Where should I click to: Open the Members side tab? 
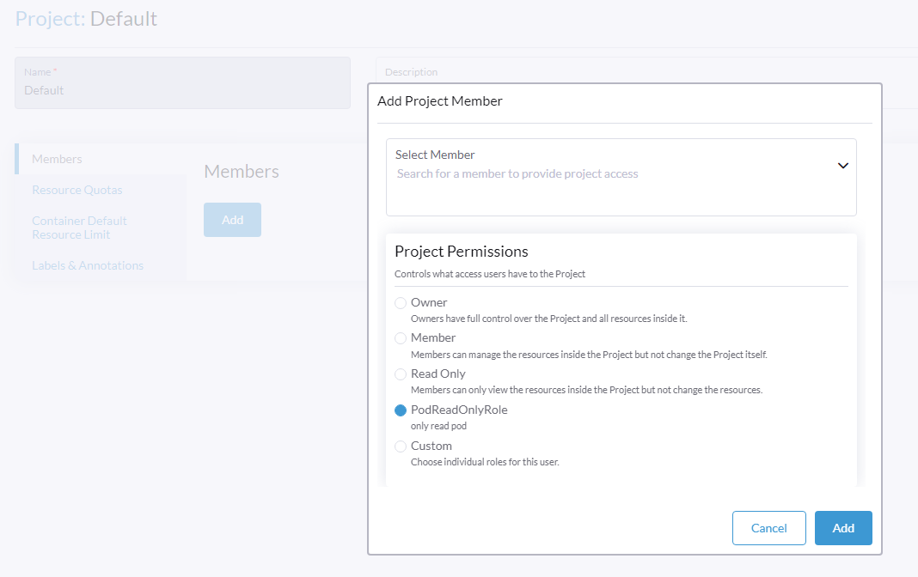point(57,159)
